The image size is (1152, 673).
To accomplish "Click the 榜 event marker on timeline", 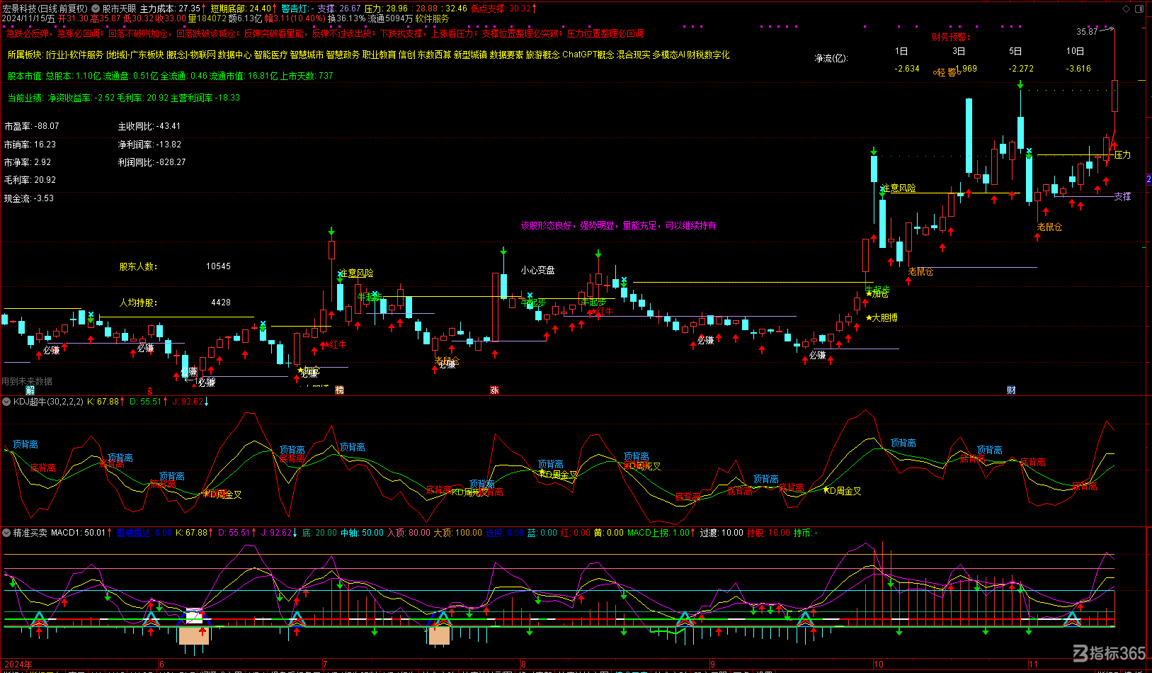I will pos(339,390).
